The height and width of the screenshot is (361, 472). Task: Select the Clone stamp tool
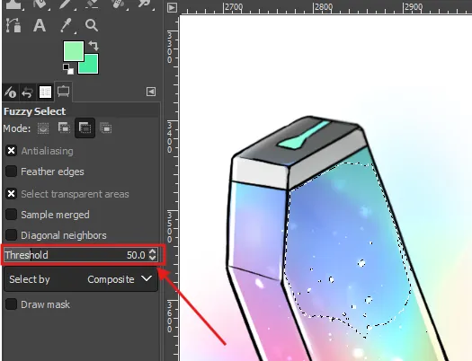click(x=13, y=4)
